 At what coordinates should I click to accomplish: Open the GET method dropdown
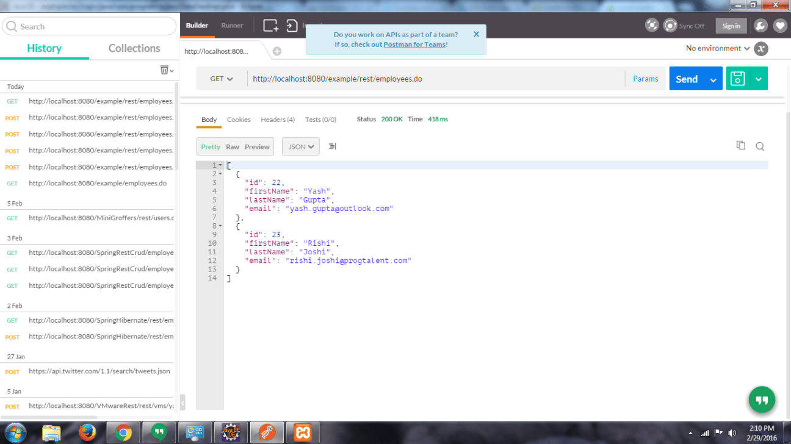222,79
